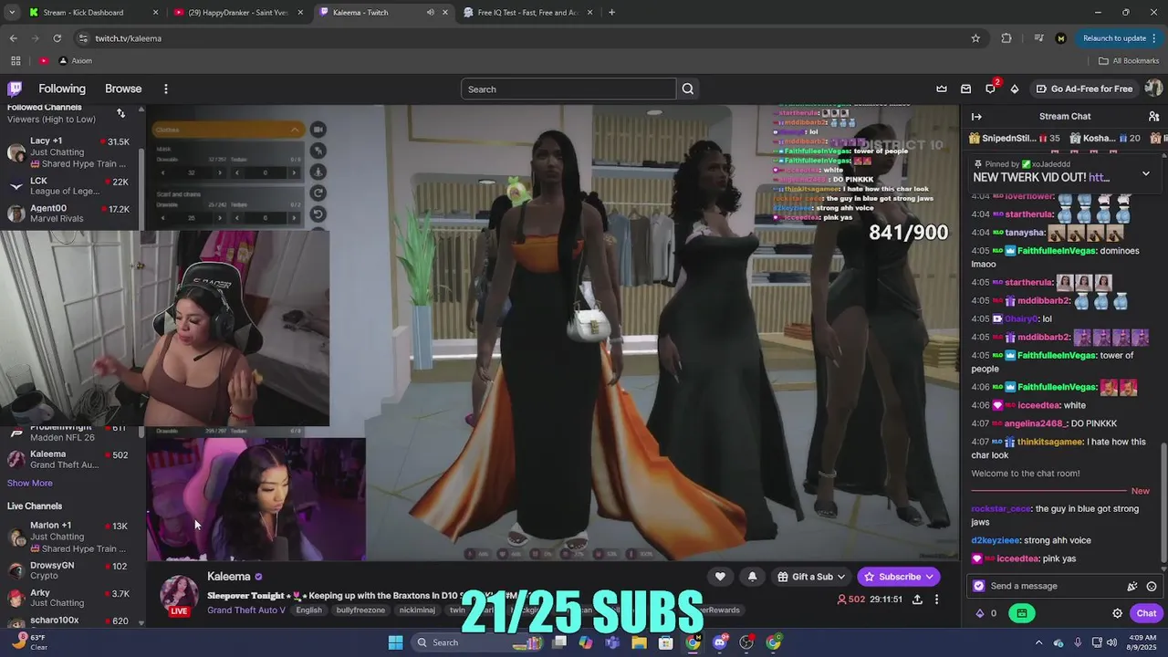Click the bullyfreezone stream tag
Screen dimensions: 1168x657
coord(360,610)
